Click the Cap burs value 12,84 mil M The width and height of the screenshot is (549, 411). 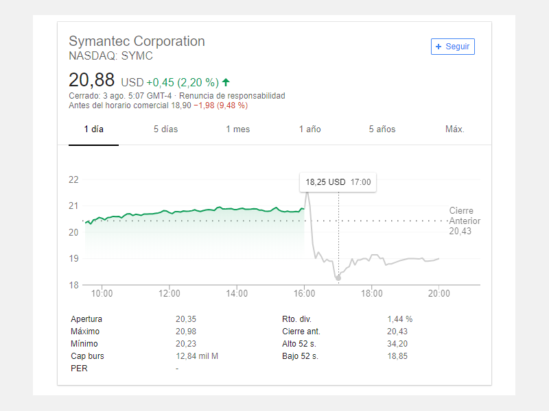pyautogui.click(x=197, y=356)
